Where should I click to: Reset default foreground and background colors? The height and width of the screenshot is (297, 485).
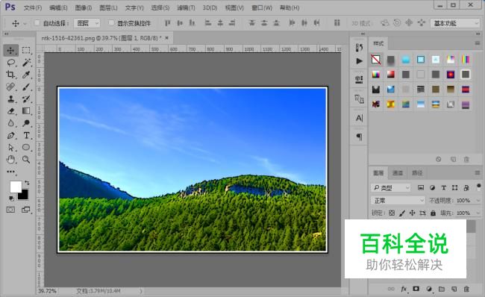pos(11,198)
